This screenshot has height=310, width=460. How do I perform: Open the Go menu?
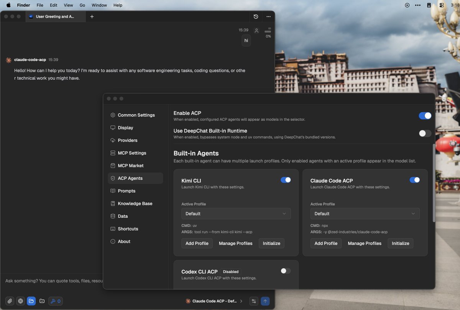click(x=82, y=5)
